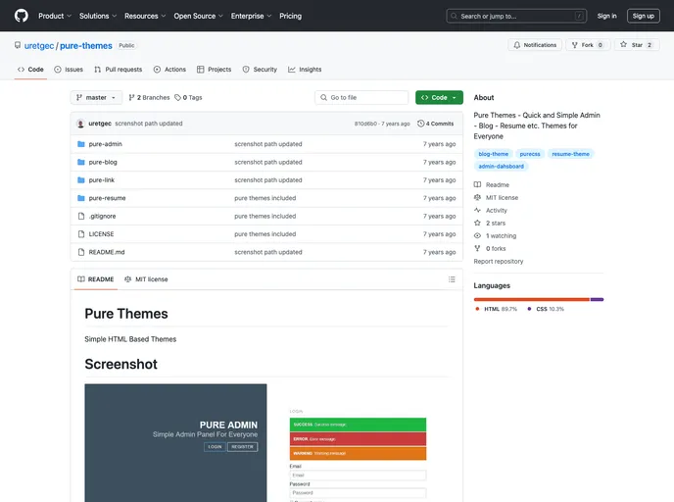Click the pulse icon beside Activity

coord(477,210)
